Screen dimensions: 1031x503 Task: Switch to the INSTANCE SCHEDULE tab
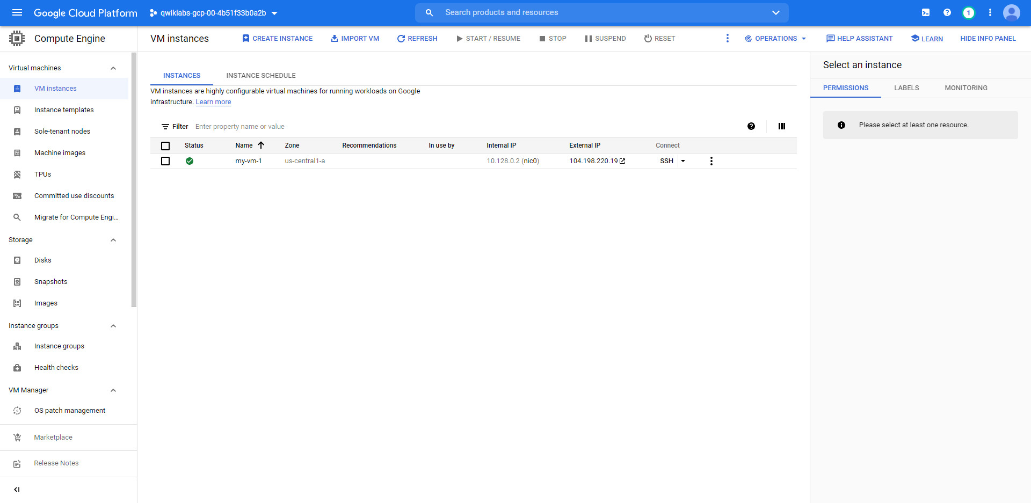point(260,75)
